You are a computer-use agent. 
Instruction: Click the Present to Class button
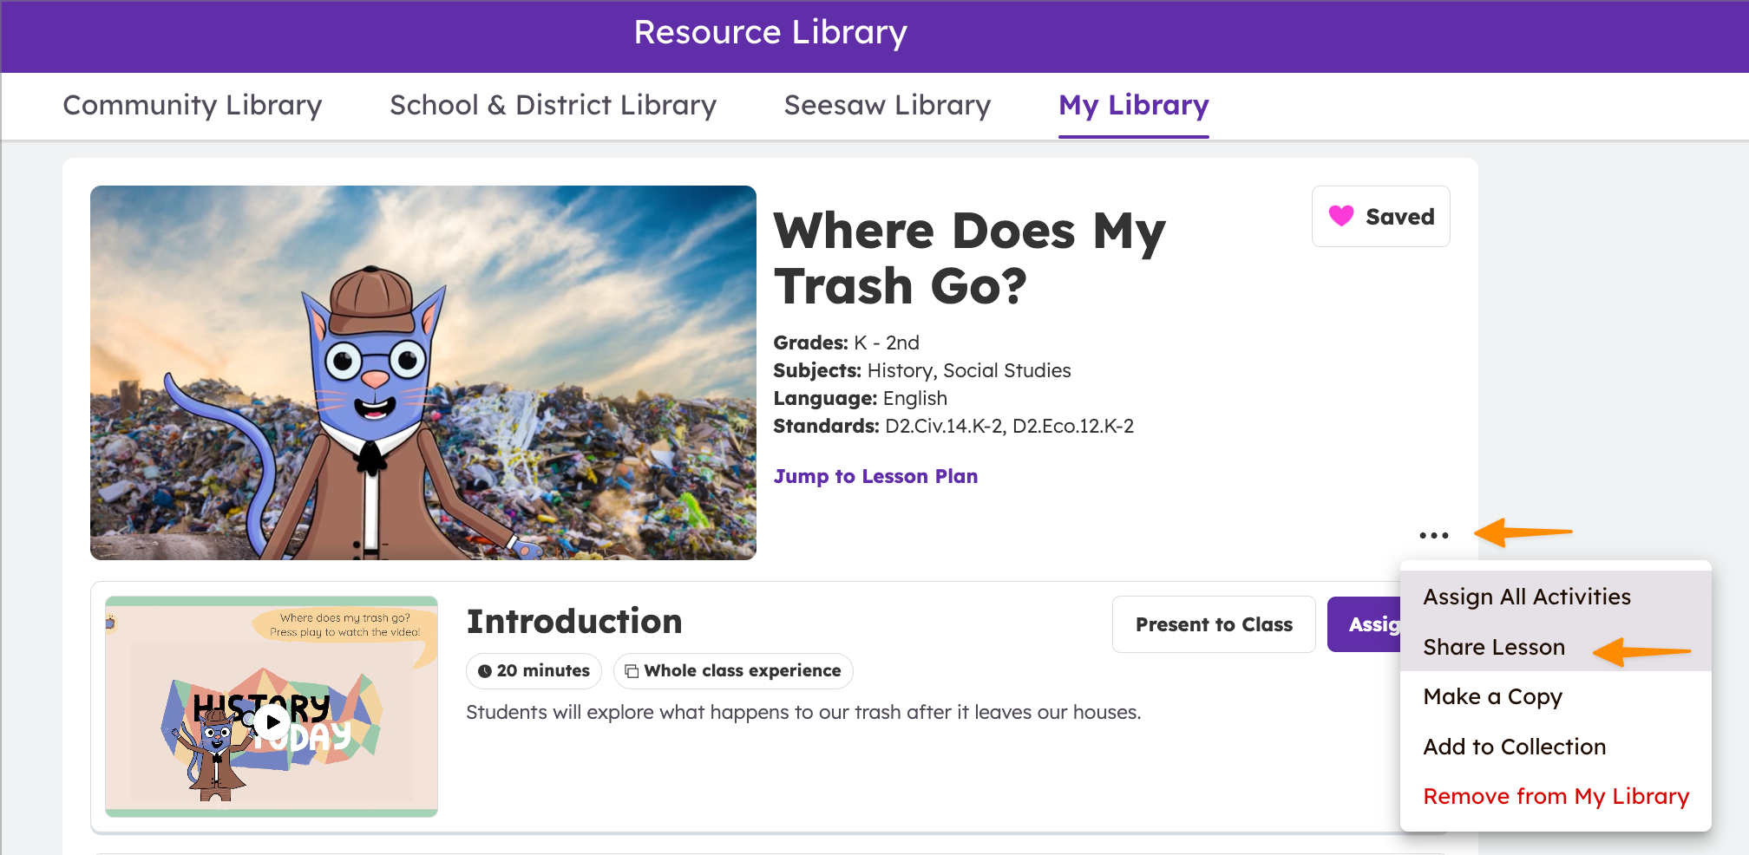(1213, 623)
